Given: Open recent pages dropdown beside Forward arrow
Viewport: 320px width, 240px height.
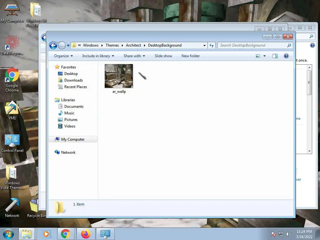Looking at the screenshot, I should point(68,46).
